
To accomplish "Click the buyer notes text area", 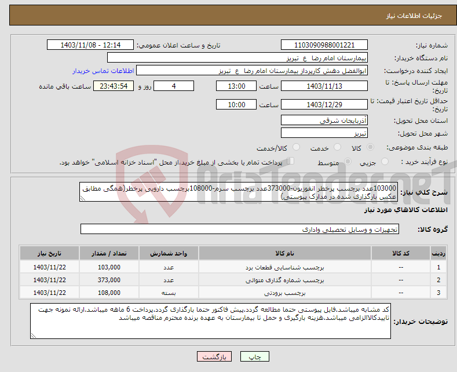I will (210, 321).
